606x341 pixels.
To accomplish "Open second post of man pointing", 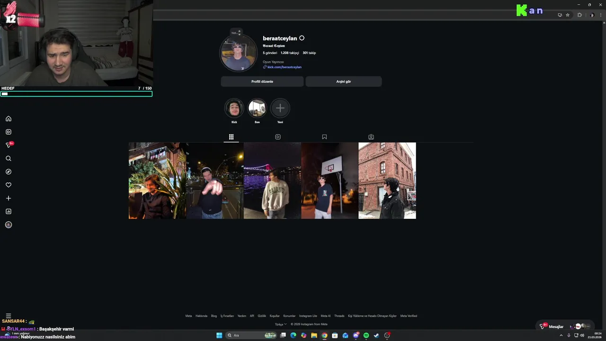I will pos(215,181).
